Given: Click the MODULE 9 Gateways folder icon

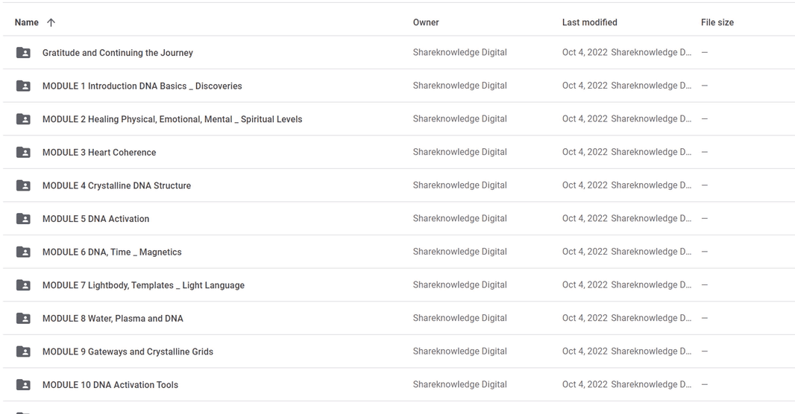Looking at the screenshot, I should (x=23, y=351).
